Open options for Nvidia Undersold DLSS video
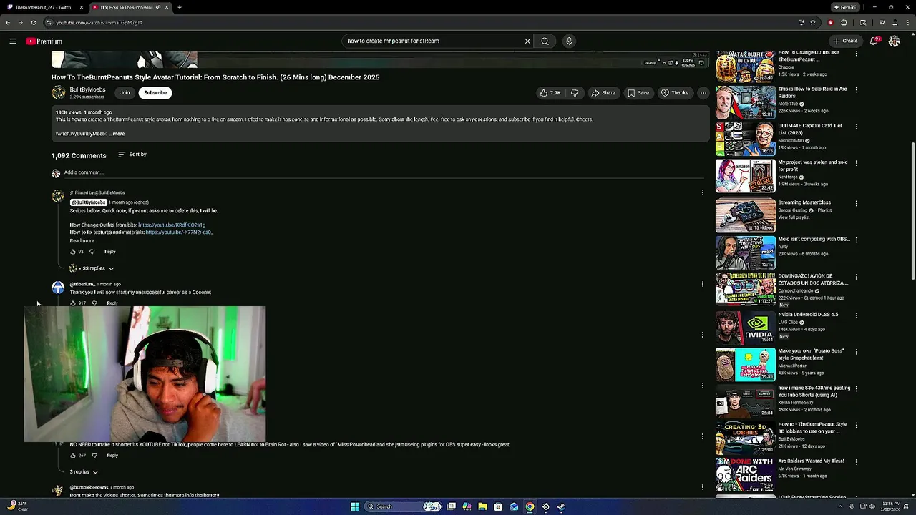The image size is (916, 515). (856, 315)
